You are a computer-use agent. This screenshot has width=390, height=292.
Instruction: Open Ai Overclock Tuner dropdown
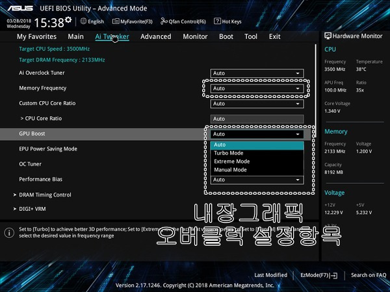pos(257,73)
